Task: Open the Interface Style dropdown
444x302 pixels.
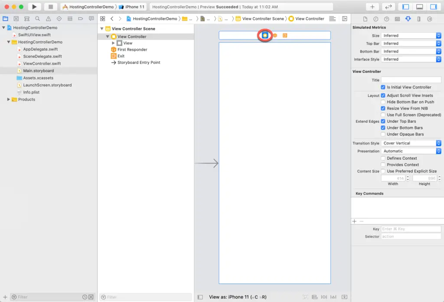Action: coord(411,59)
